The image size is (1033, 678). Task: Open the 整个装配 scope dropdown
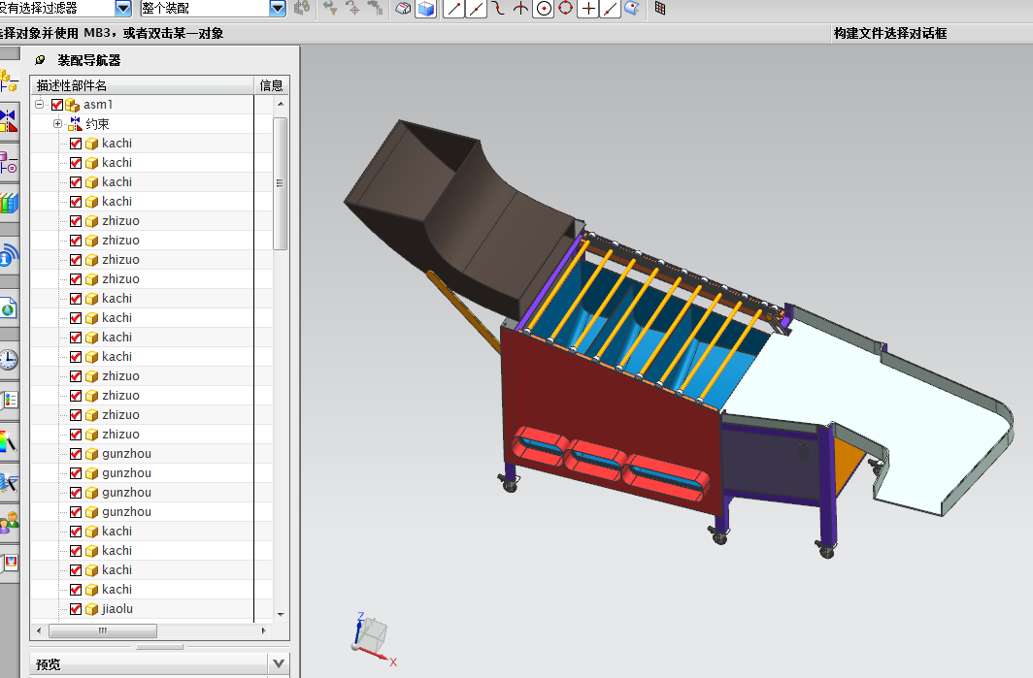click(x=278, y=9)
